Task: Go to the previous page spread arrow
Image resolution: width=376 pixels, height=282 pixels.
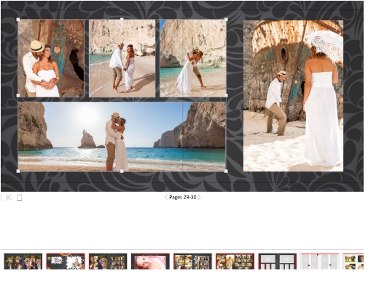Action: tap(166, 197)
